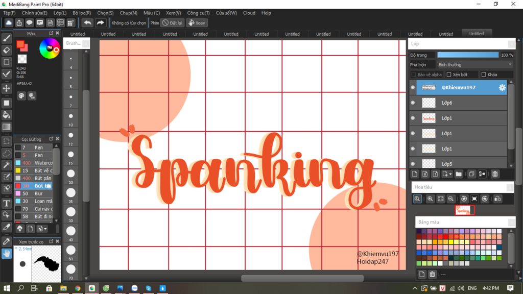Close the Màu color panel
Image resolution: width=523 pixels, height=294 pixels.
pos(57,33)
